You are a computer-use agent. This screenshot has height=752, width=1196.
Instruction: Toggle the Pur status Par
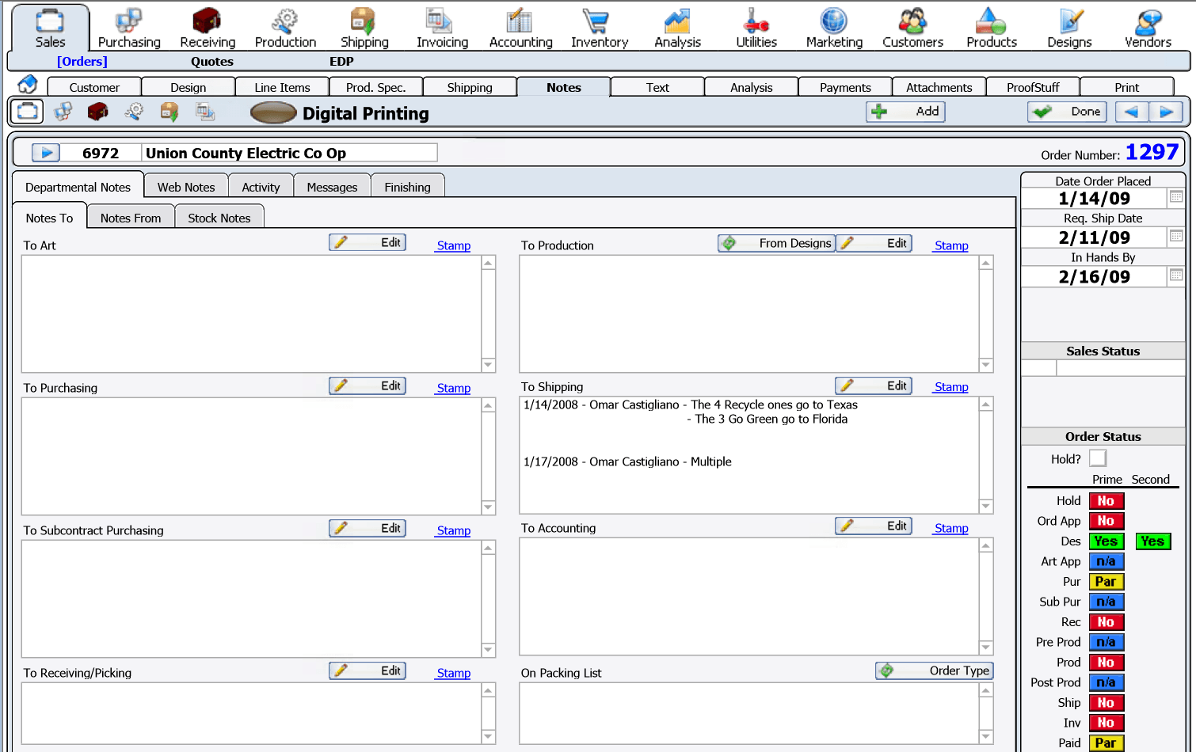pyautogui.click(x=1106, y=582)
